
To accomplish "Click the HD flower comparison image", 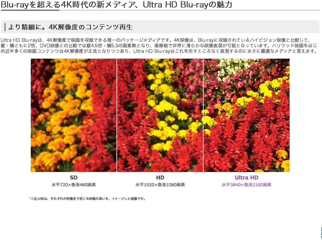I will 160,115.
